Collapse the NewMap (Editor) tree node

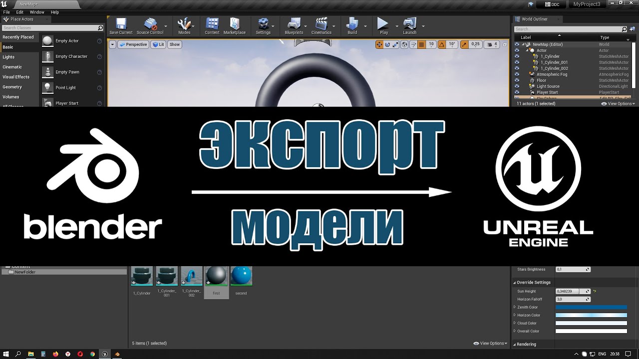523,44
